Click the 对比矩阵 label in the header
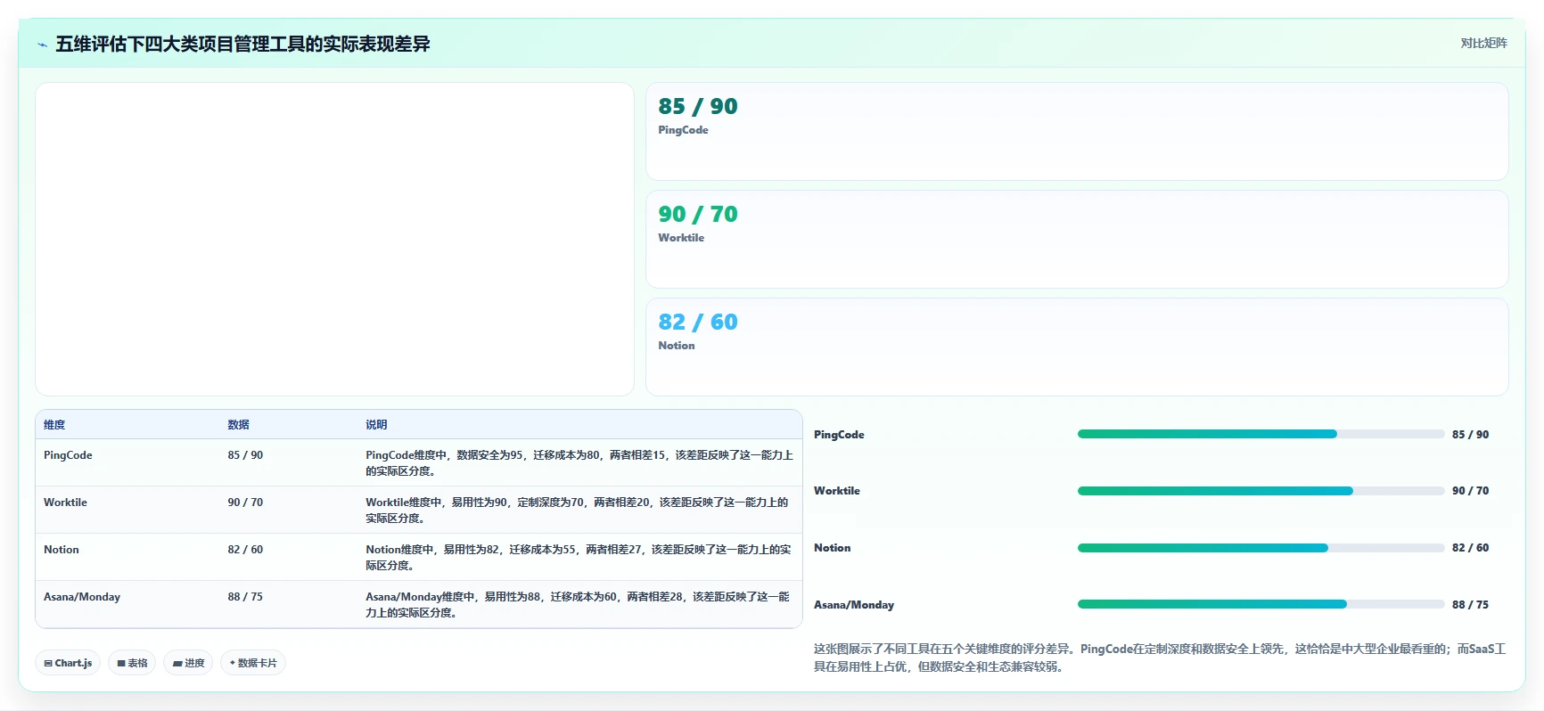This screenshot has height=711, width=1544. 1483,43
